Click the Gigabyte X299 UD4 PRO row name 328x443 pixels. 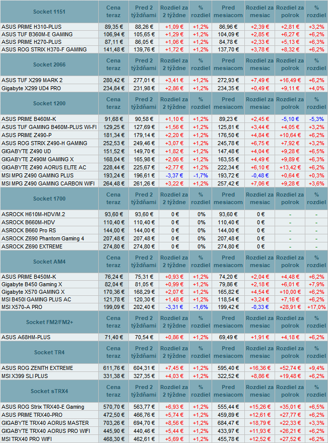click(31, 88)
